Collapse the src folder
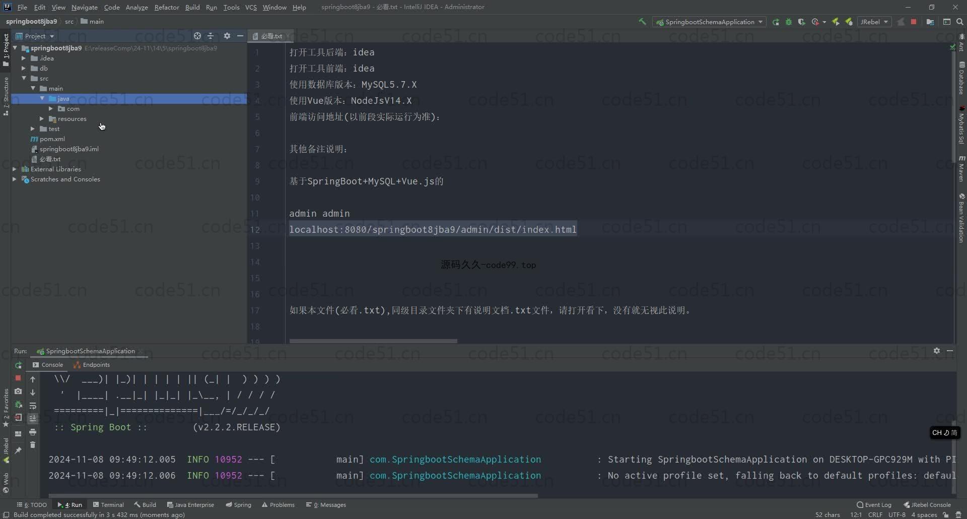 (x=24, y=78)
